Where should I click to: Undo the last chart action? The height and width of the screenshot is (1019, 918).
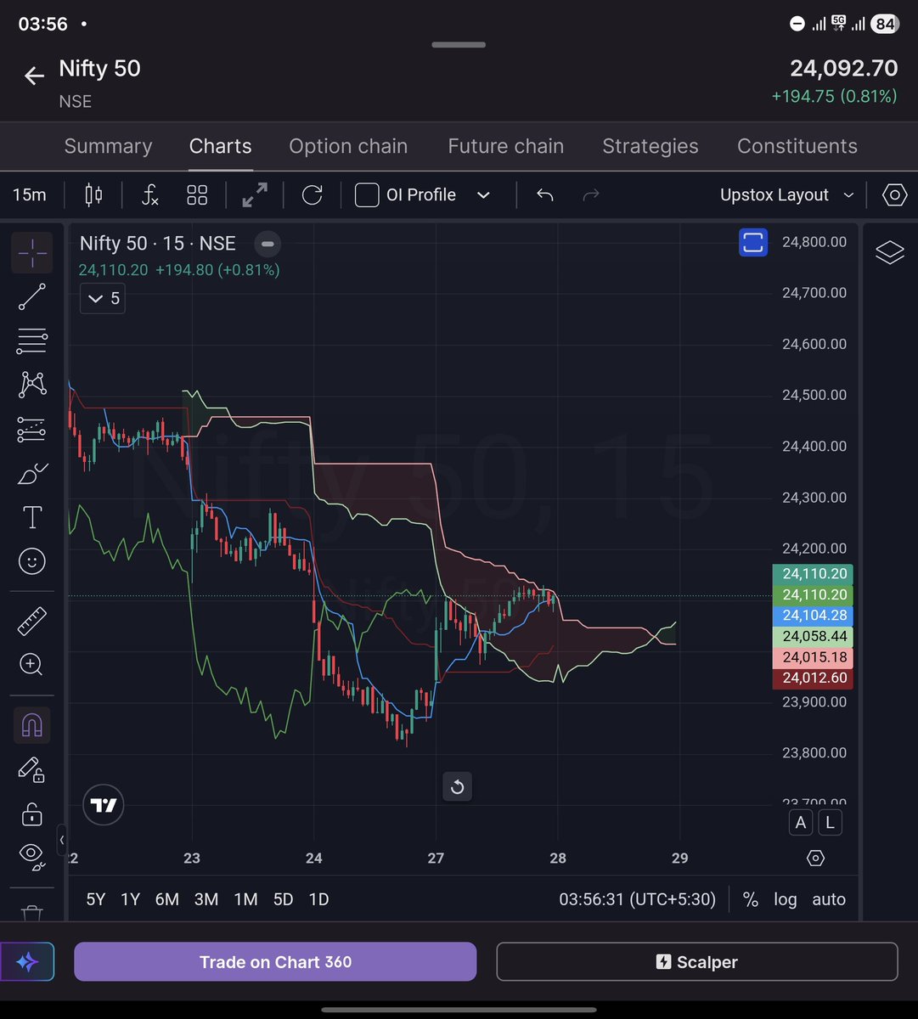pos(545,195)
